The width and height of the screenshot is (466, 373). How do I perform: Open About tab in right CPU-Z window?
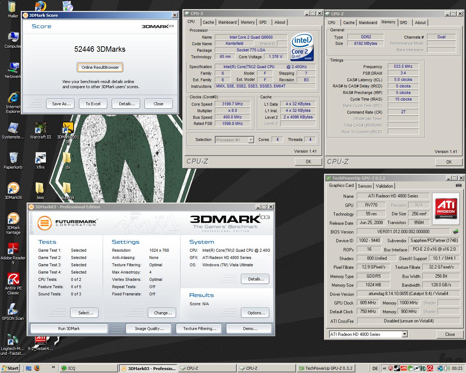pos(420,23)
